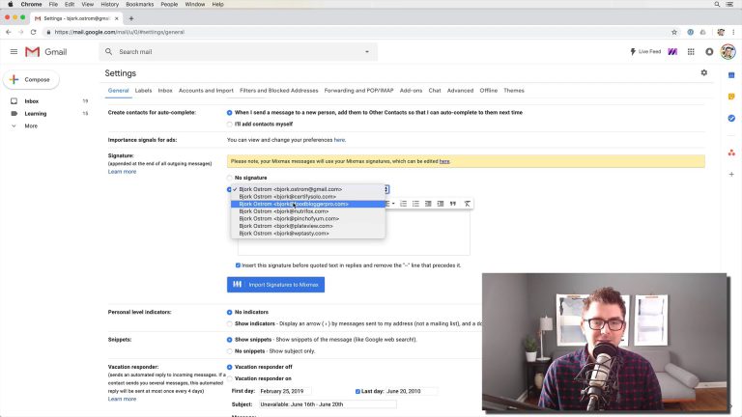Select I'll add contacts myself
The height and width of the screenshot is (417, 742).
(230, 125)
